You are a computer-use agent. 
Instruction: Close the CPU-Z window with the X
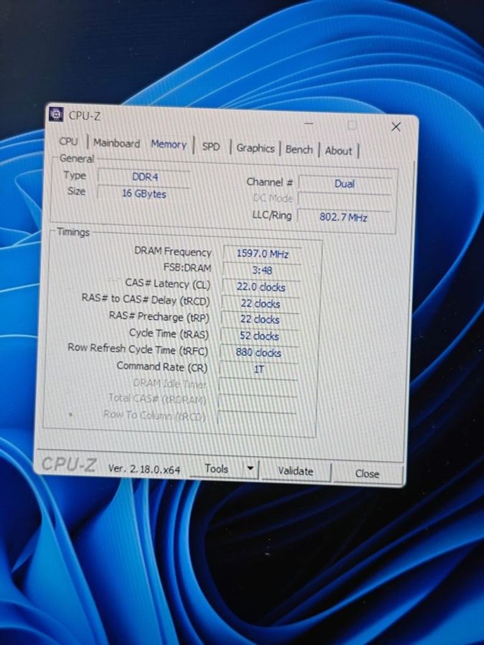(x=396, y=127)
